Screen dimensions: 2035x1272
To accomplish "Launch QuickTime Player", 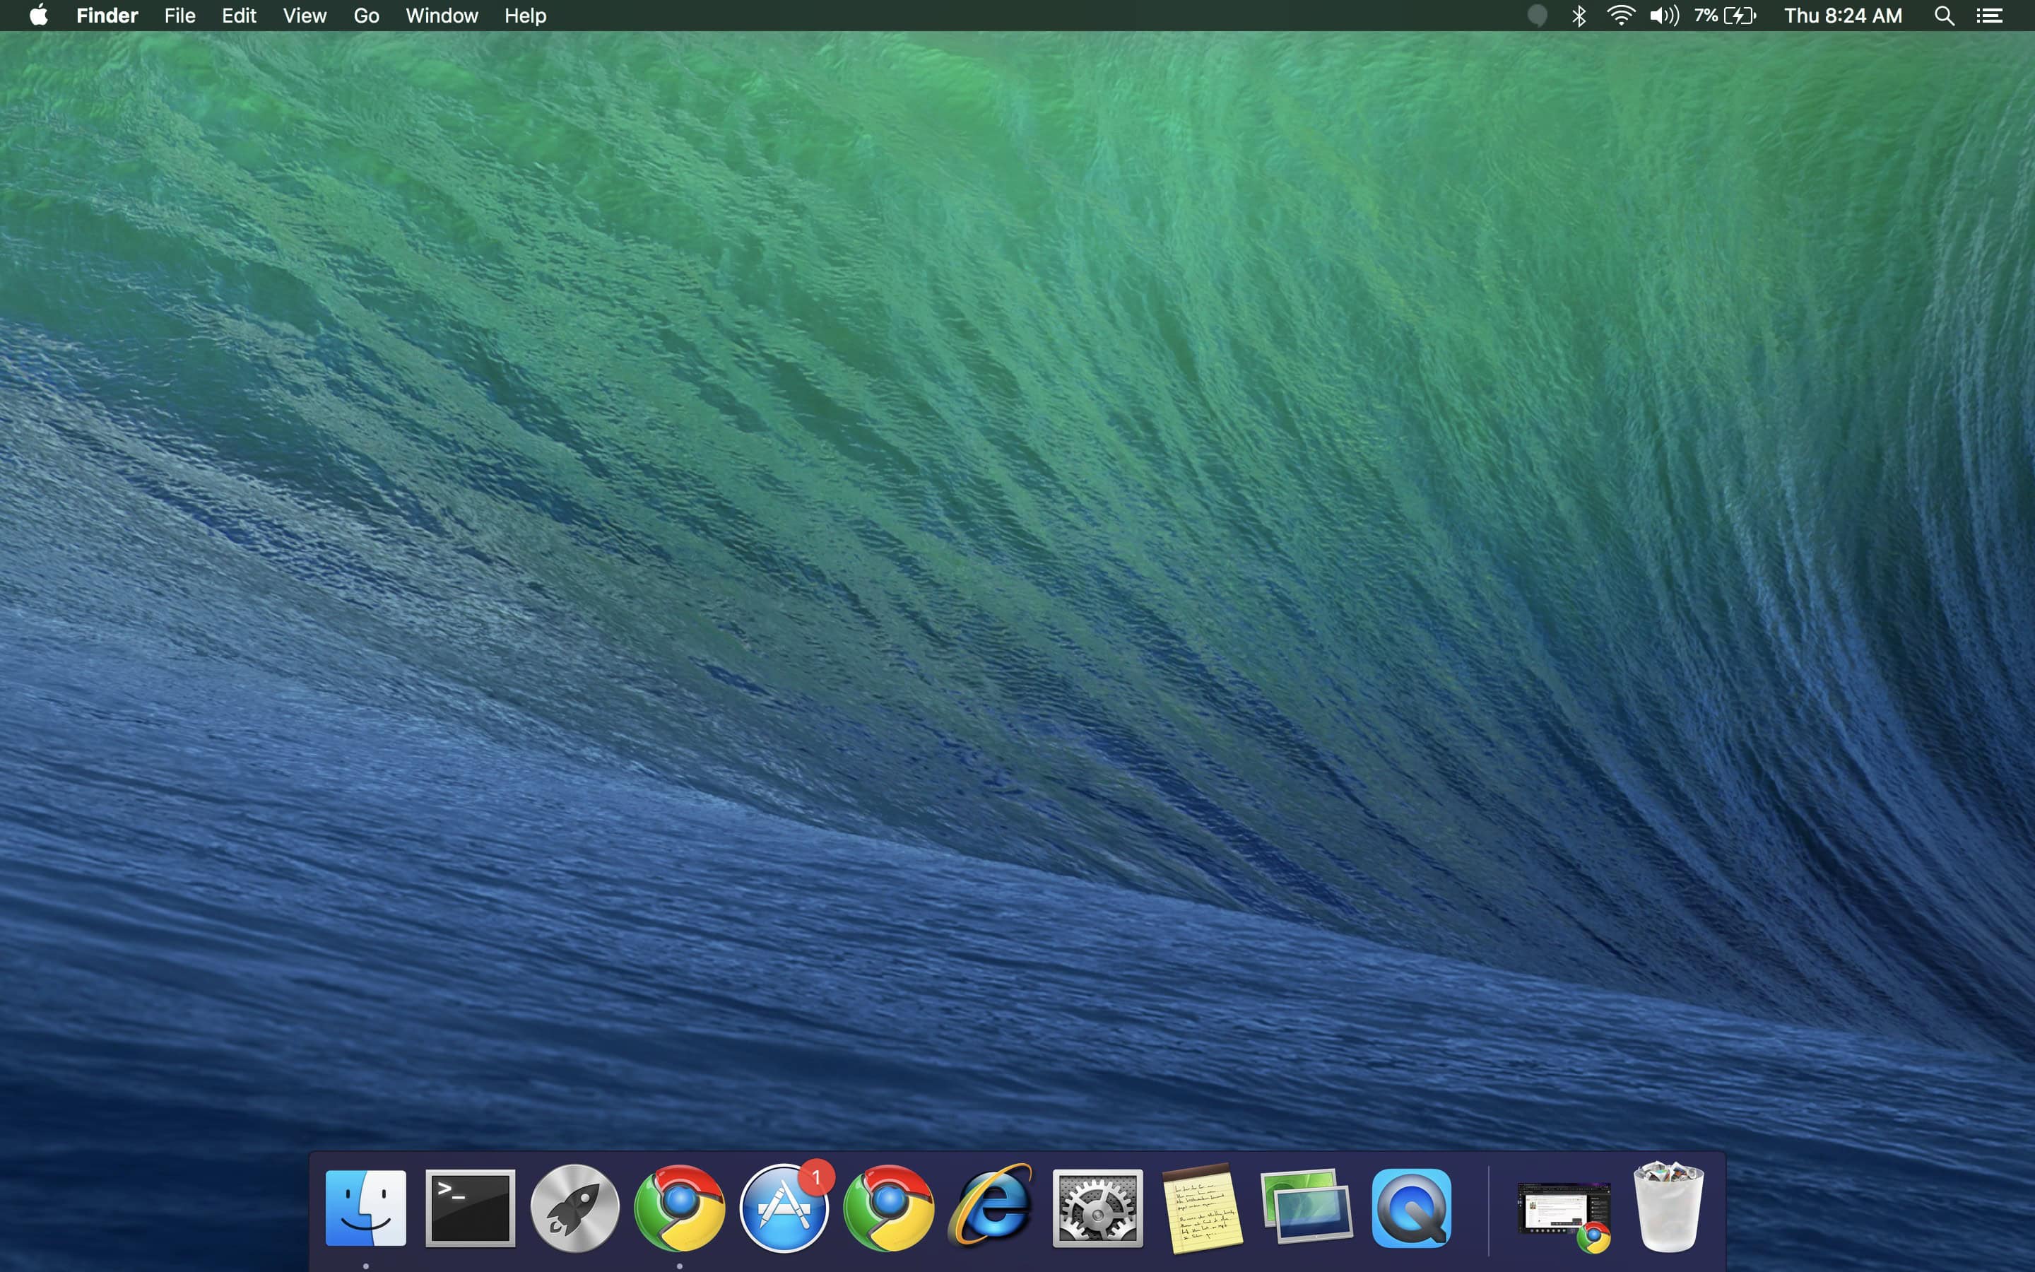I will click(1412, 1206).
